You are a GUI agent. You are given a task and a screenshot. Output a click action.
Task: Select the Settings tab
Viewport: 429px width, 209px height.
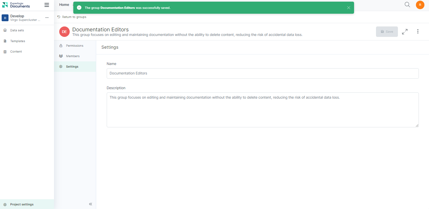(72, 67)
